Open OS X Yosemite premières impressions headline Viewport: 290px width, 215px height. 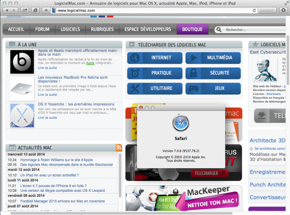pyautogui.click(x=76, y=104)
